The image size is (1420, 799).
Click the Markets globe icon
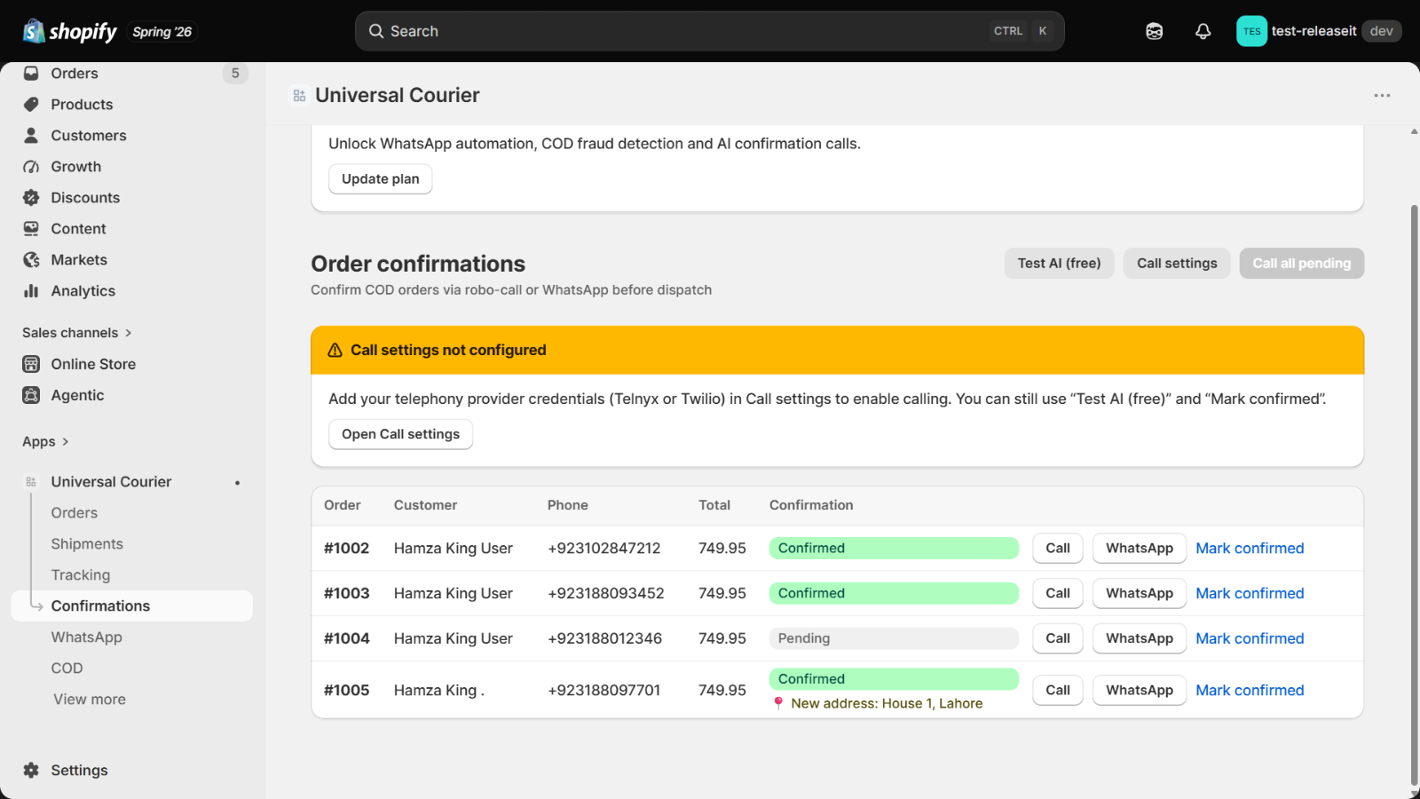coord(31,259)
